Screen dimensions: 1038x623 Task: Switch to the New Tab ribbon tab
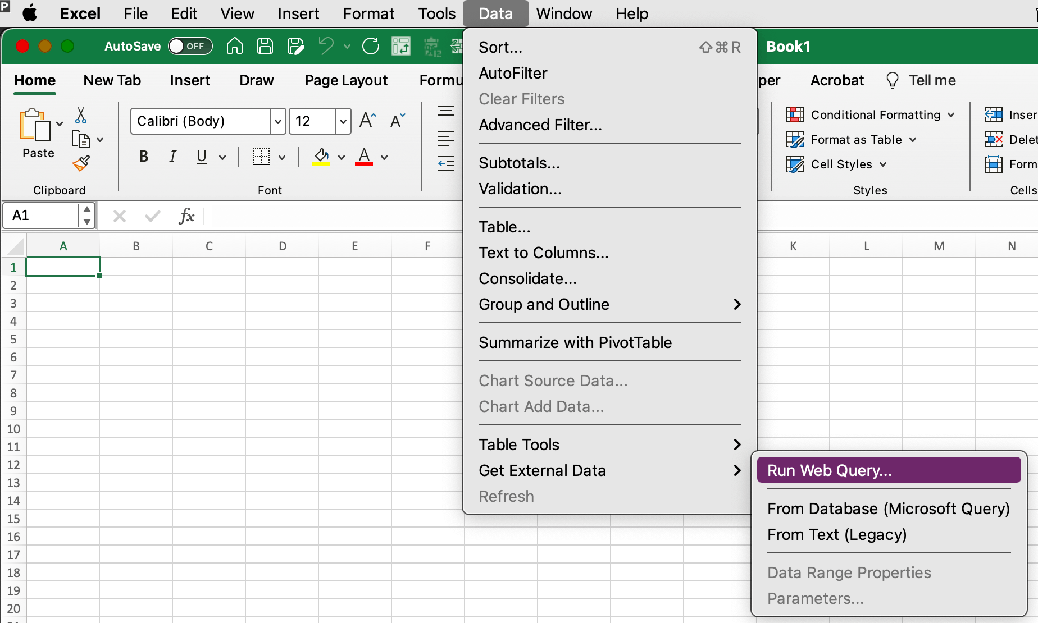click(x=112, y=80)
